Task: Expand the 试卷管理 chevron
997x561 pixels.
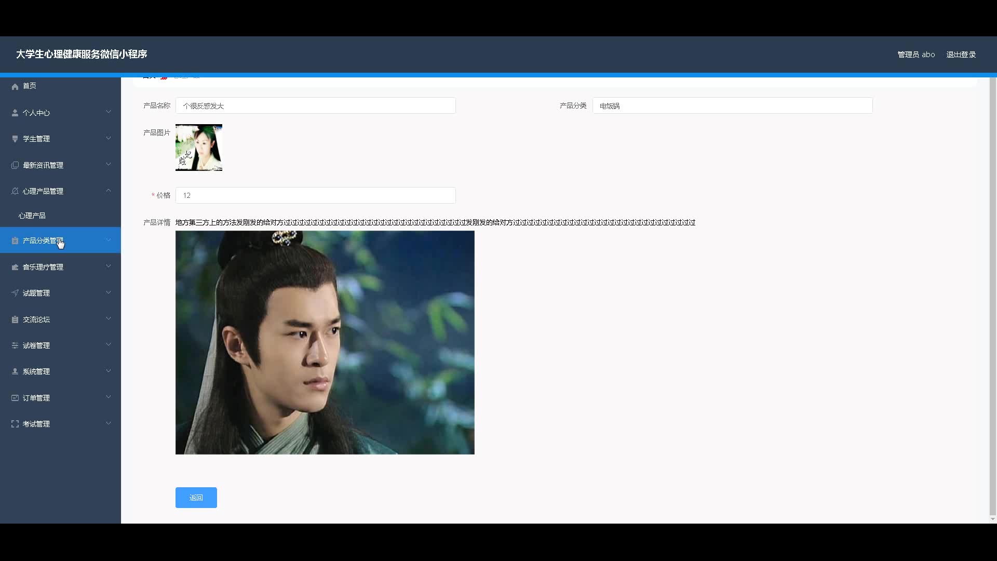Action: [109, 345]
